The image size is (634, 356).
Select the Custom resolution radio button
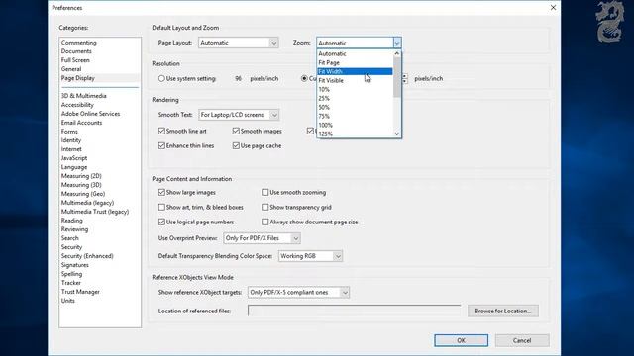pyautogui.click(x=304, y=79)
